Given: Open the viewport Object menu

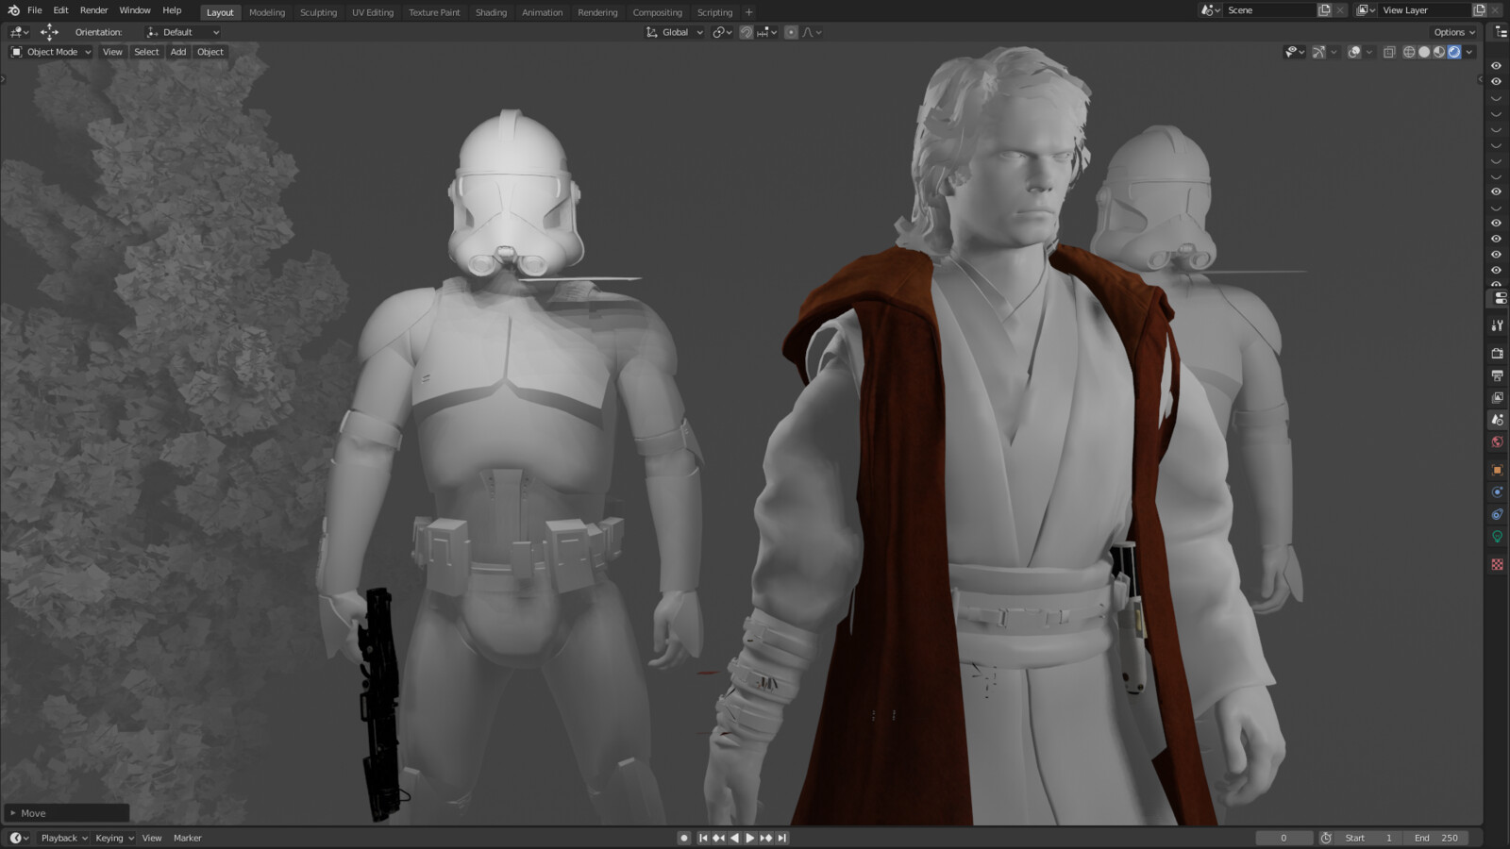Looking at the screenshot, I should click(210, 52).
